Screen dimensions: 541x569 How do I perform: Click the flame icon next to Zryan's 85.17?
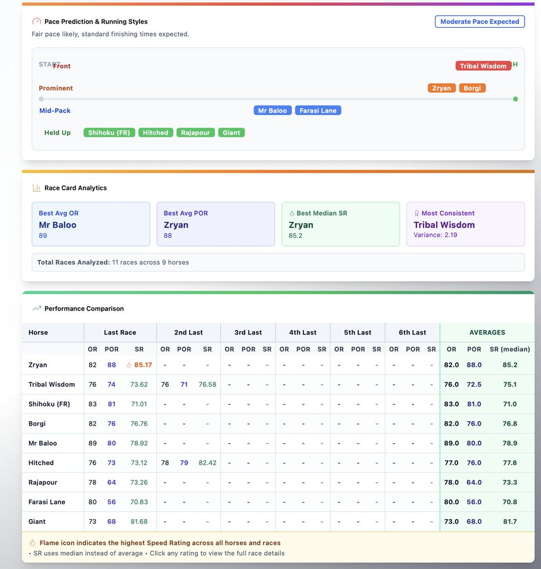tap(129, 365)
